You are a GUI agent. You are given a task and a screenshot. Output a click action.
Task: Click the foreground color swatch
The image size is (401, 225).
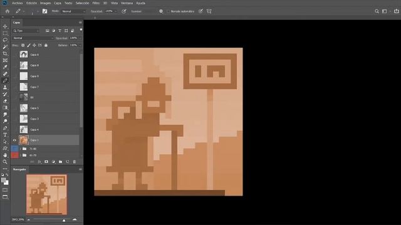[x=4, y=181]
